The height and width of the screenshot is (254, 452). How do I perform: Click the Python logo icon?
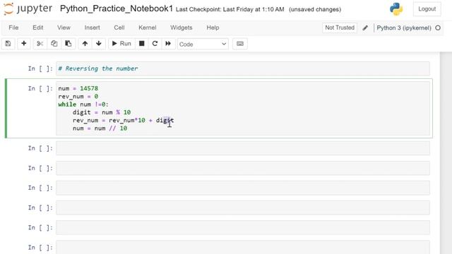pyautogui.click(x=396, y=9)
